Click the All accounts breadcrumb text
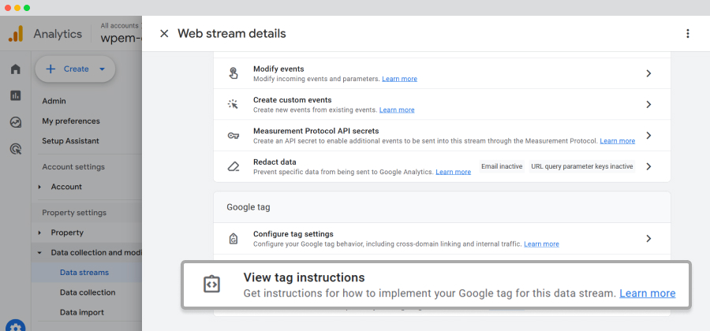Image resolution: width=710 pixels, height=331 pixels. [120, 26]
